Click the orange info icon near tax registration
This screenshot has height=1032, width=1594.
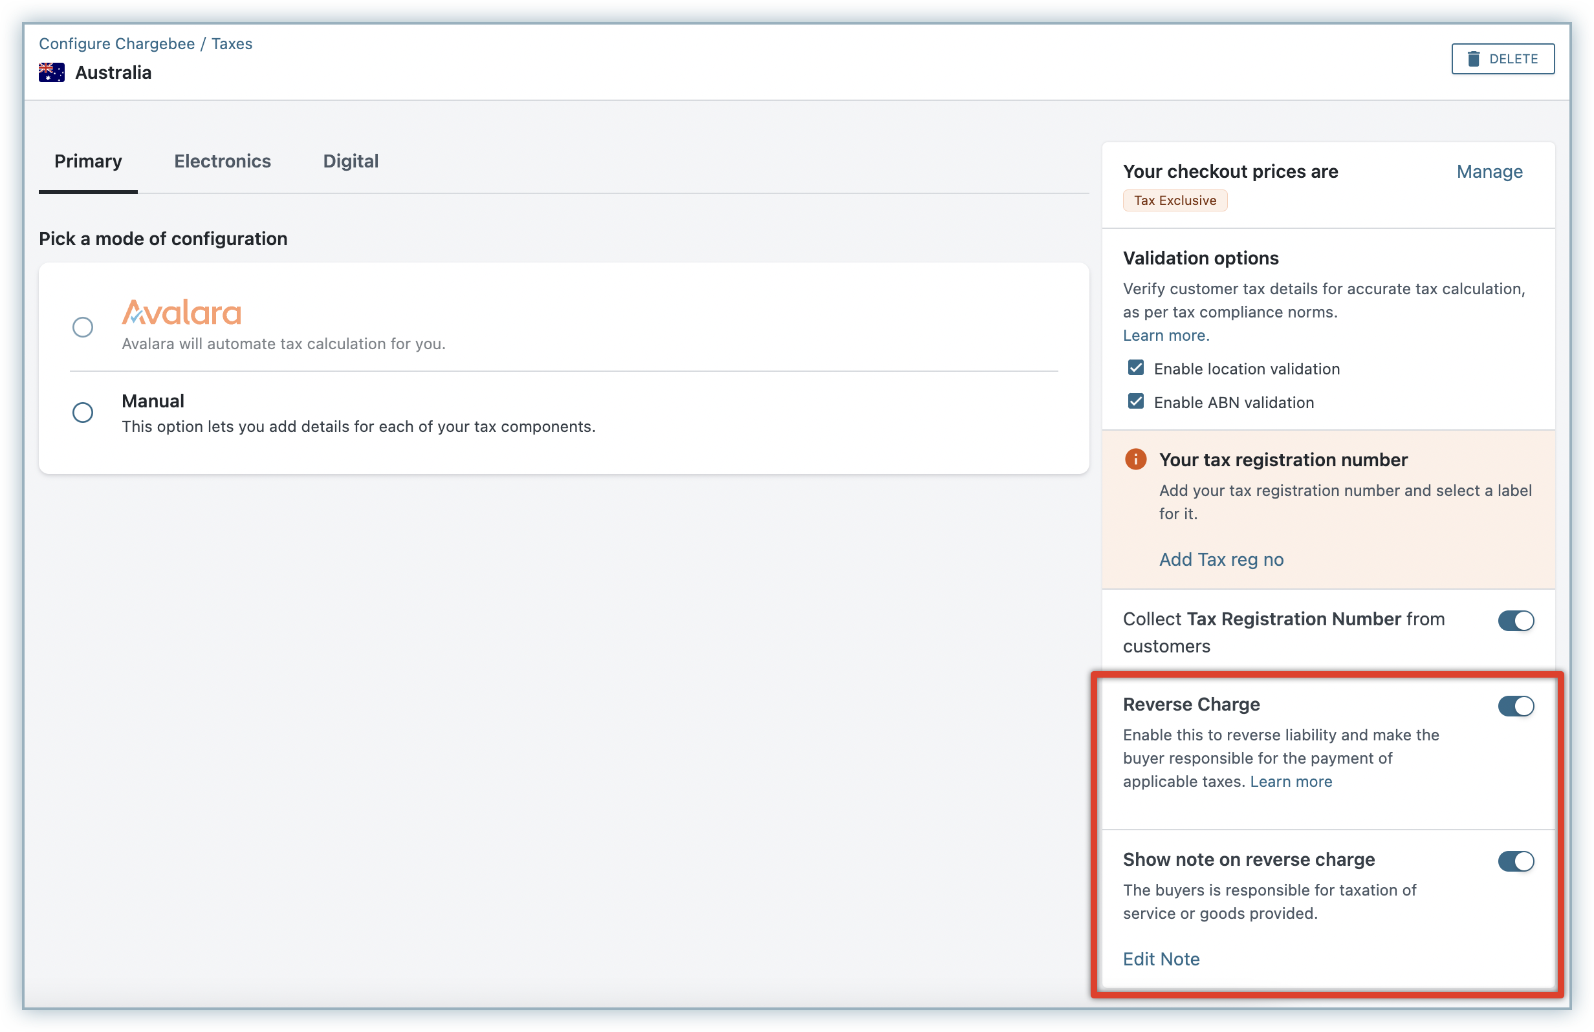pyautogui.click(x=1135, y=459)
